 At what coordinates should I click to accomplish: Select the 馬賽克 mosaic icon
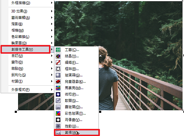tap(58, 88)
